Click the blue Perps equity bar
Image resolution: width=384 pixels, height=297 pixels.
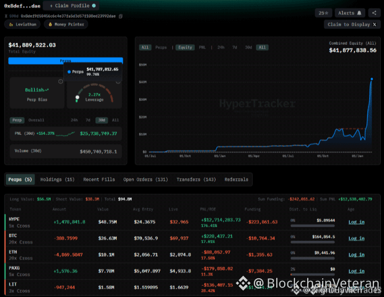(x=66, y=61)
